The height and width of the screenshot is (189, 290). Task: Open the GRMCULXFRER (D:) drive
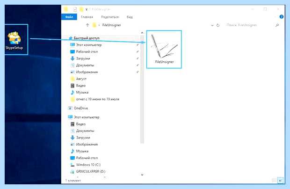[88, 171]
